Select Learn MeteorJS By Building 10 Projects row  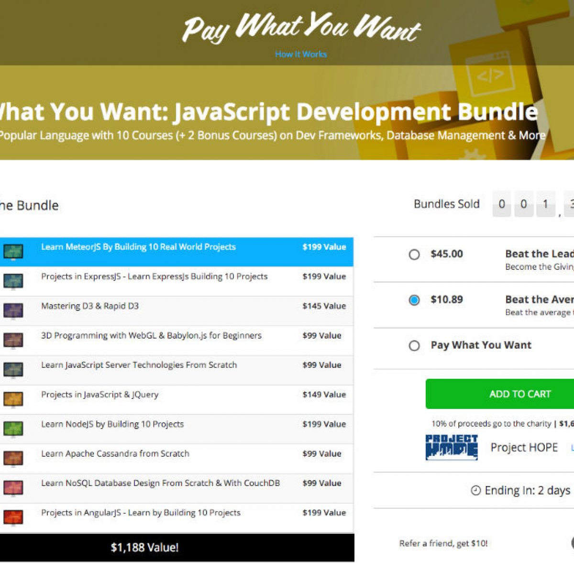[x=138, y=247]
